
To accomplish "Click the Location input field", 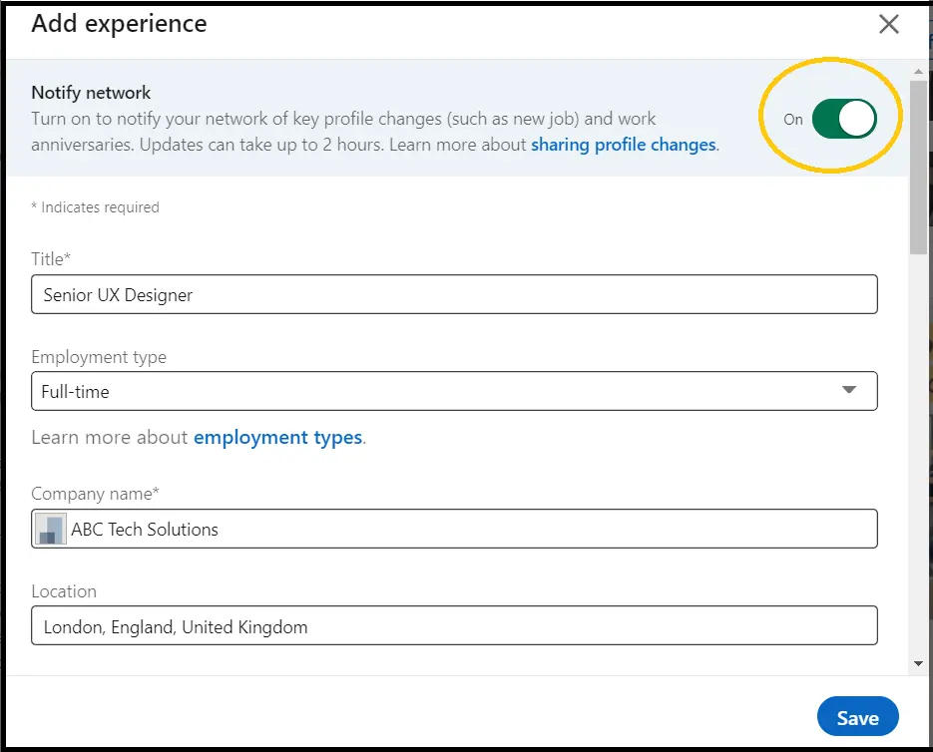I will (455, 625).
